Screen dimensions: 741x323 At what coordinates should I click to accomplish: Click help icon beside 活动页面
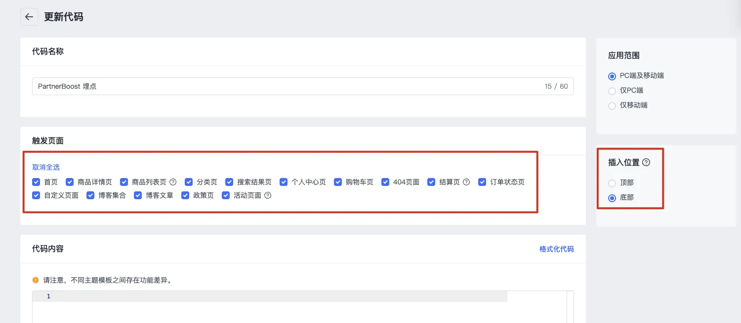[268, 195]
